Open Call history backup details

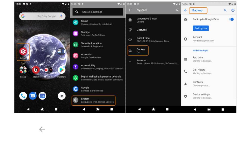pos(209,71)
